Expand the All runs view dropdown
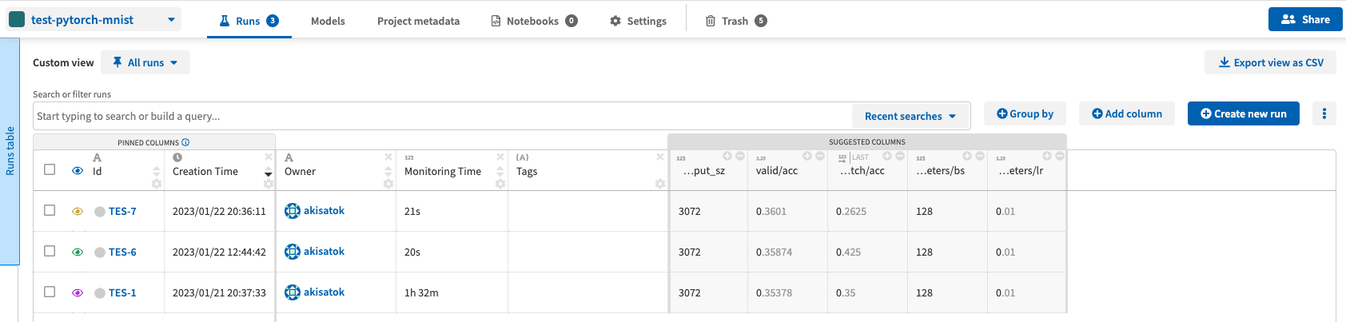The height and width of the screenshot is (322, 1346). point(145,62)
